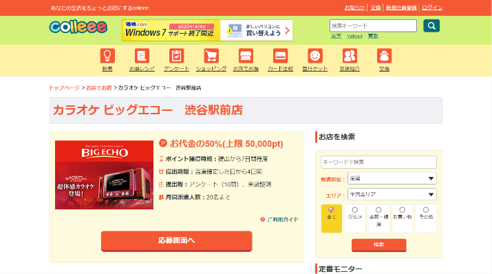Image resolution: width=492 pixels, height=274 pixels.
Task: Open the お知らせ link in top bar
Action: 354,8
